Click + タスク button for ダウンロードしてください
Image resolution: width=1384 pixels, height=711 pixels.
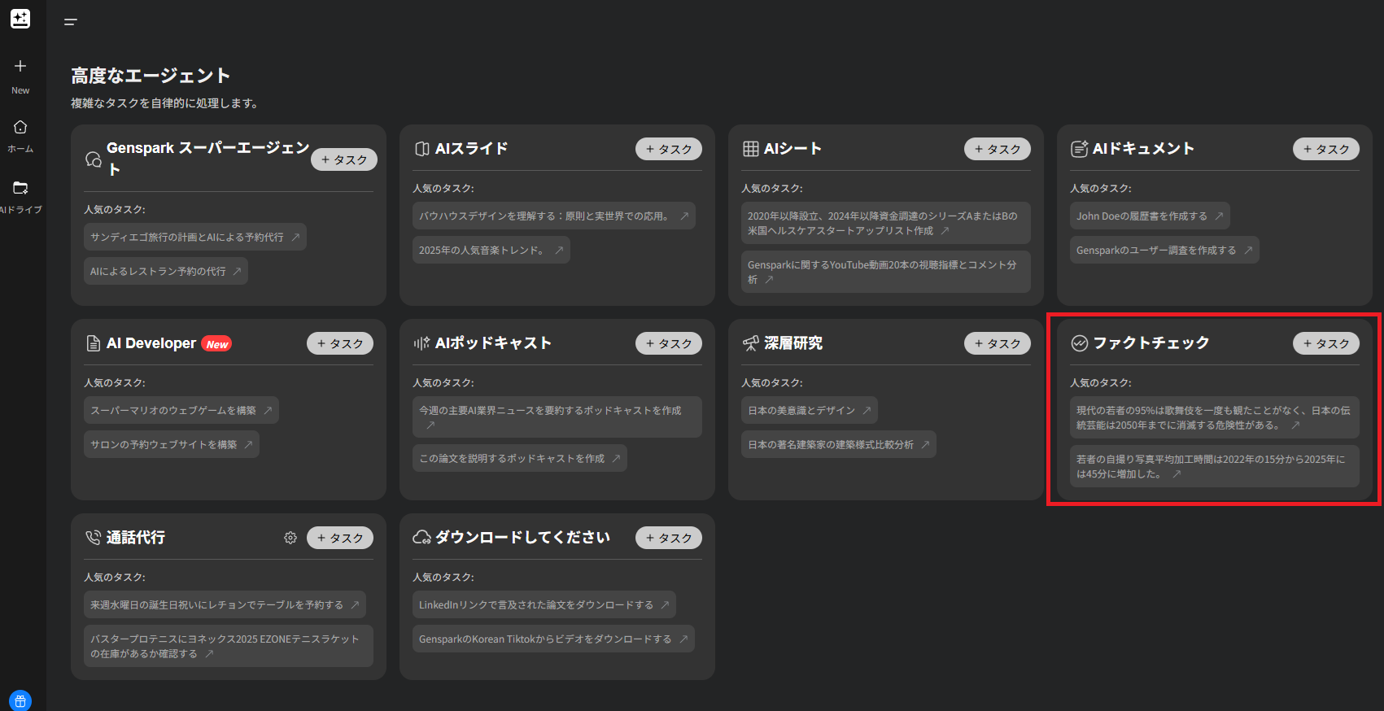(x=669, y=538)
